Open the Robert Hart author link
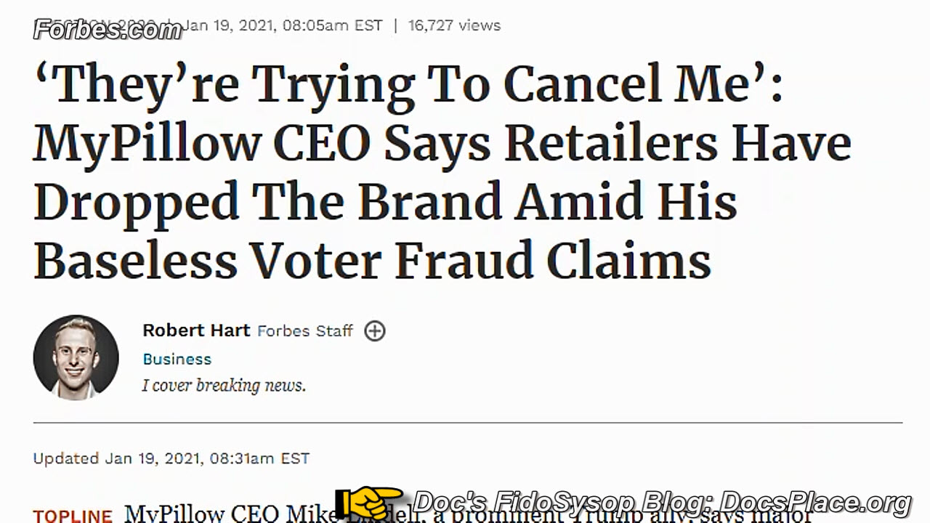This screenshot has width=930, height=523. [196, 331]
